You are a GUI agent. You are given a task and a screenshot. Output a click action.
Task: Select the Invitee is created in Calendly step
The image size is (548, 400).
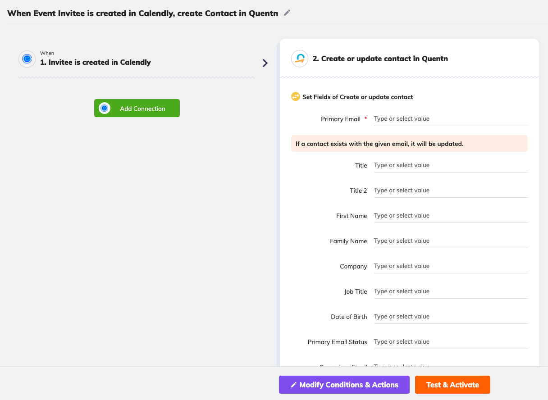[96, 63]
